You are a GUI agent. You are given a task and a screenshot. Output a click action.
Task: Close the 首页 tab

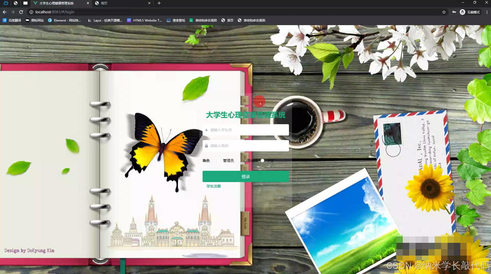tap(149, 3)
